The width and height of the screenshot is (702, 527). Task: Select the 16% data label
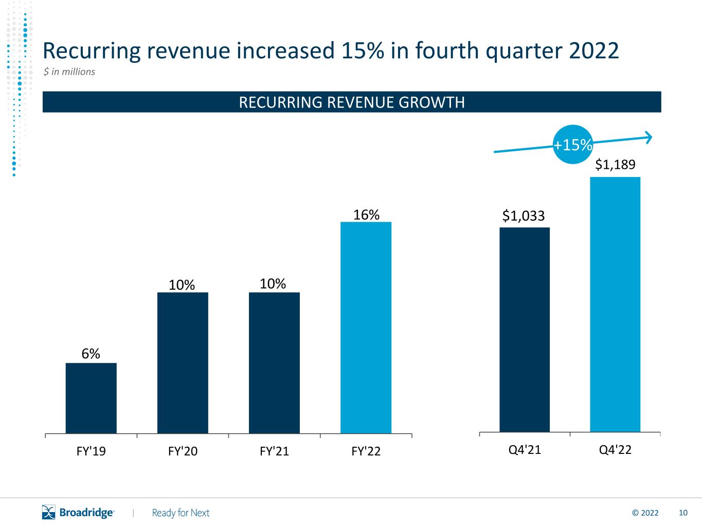(x=366, y=215)
